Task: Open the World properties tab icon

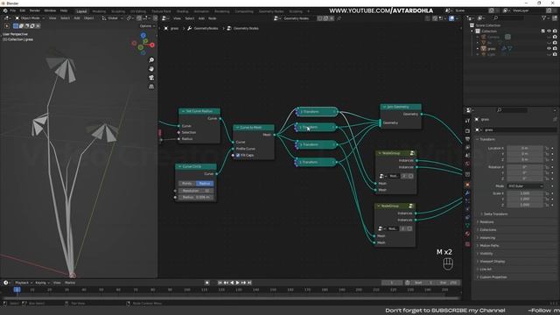Action: click(467, 164)
